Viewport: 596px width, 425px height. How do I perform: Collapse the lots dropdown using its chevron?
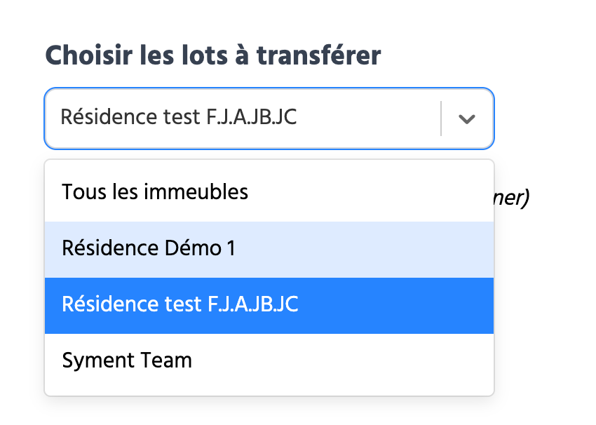(x=467, y=119)
